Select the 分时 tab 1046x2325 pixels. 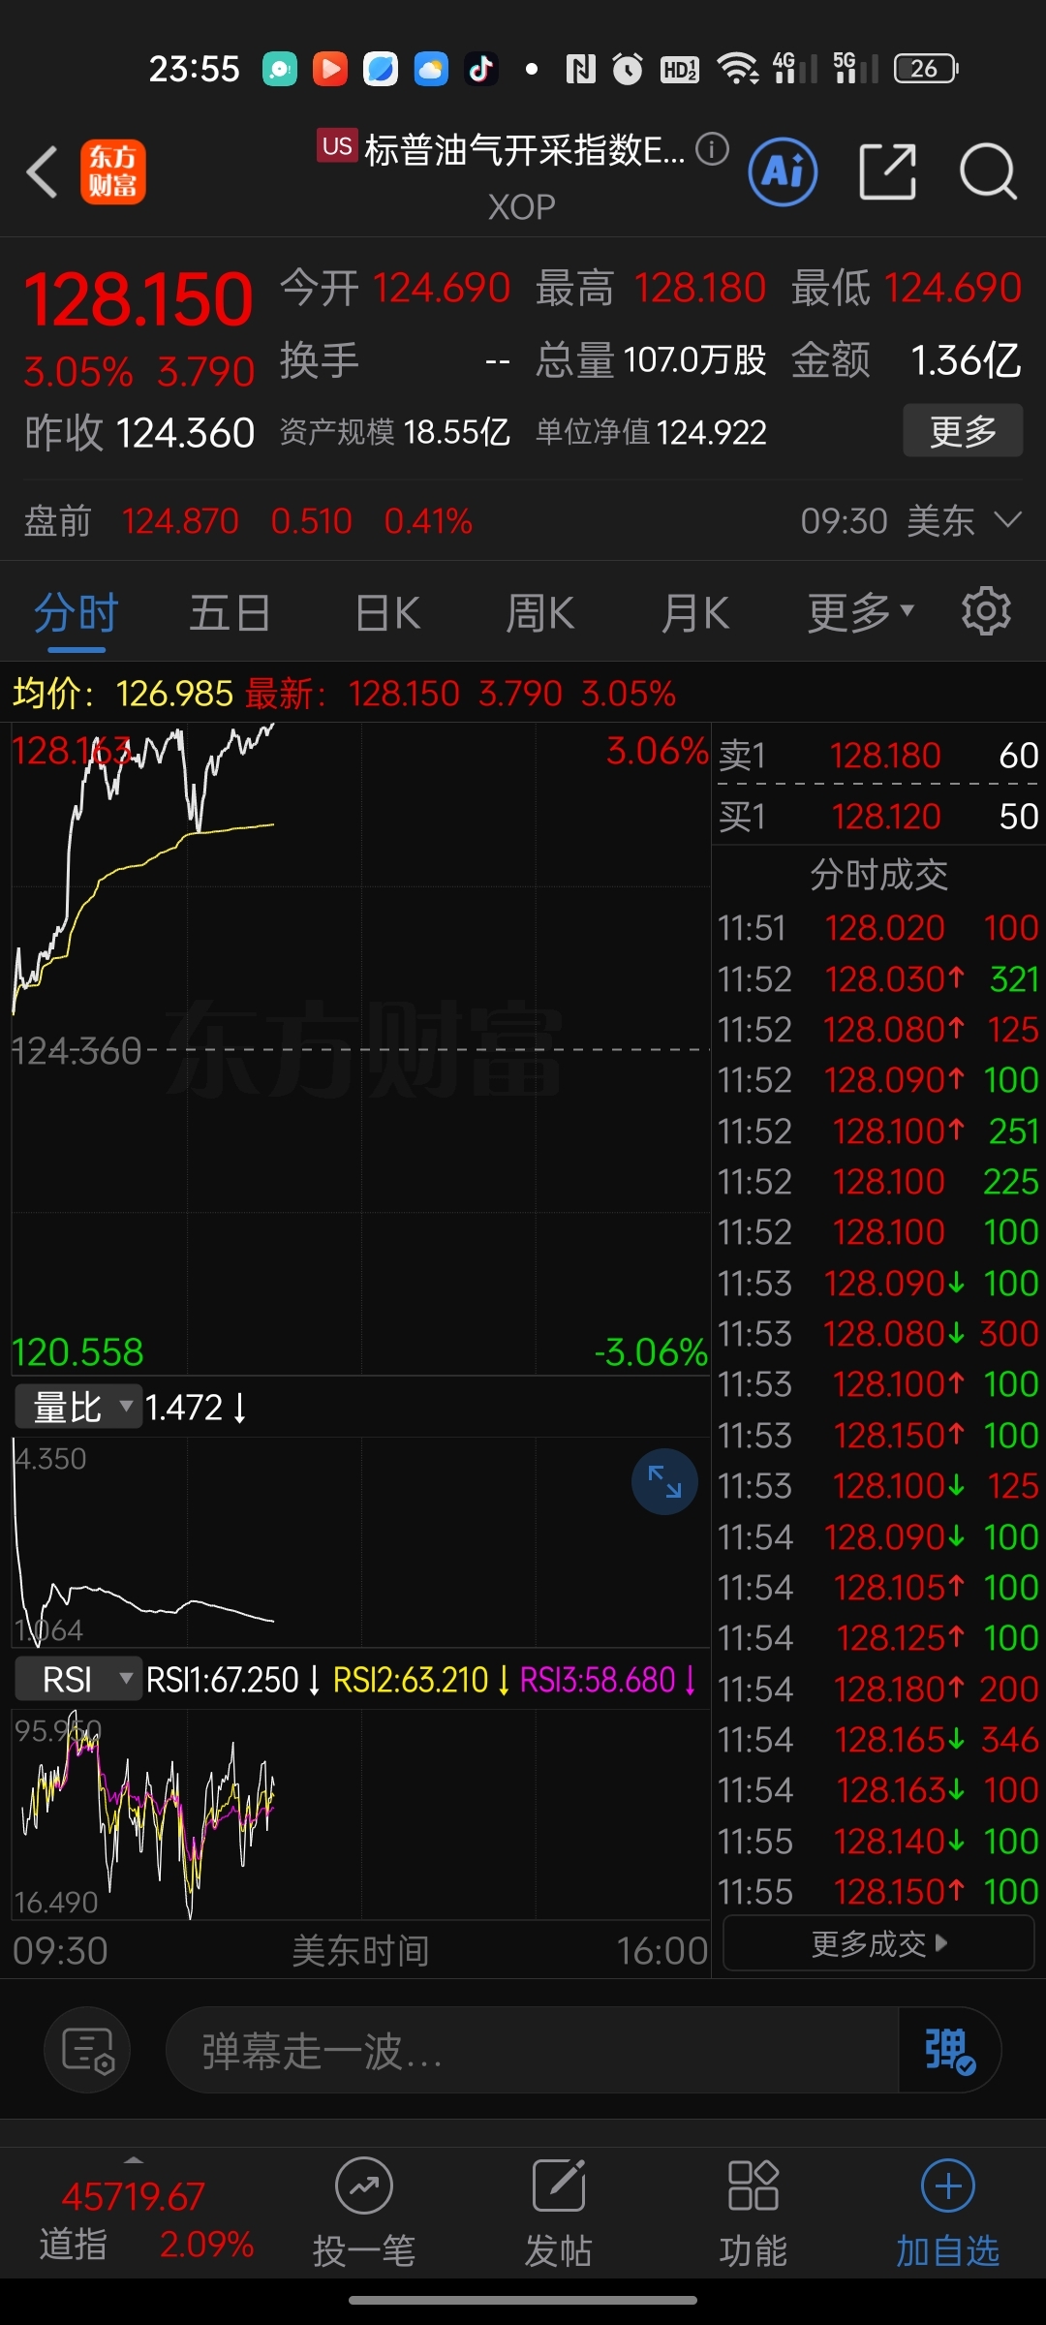click(76, 613)
